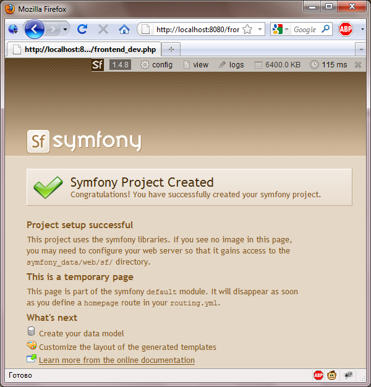Click the symfony logo image

[x=84, y=141]
